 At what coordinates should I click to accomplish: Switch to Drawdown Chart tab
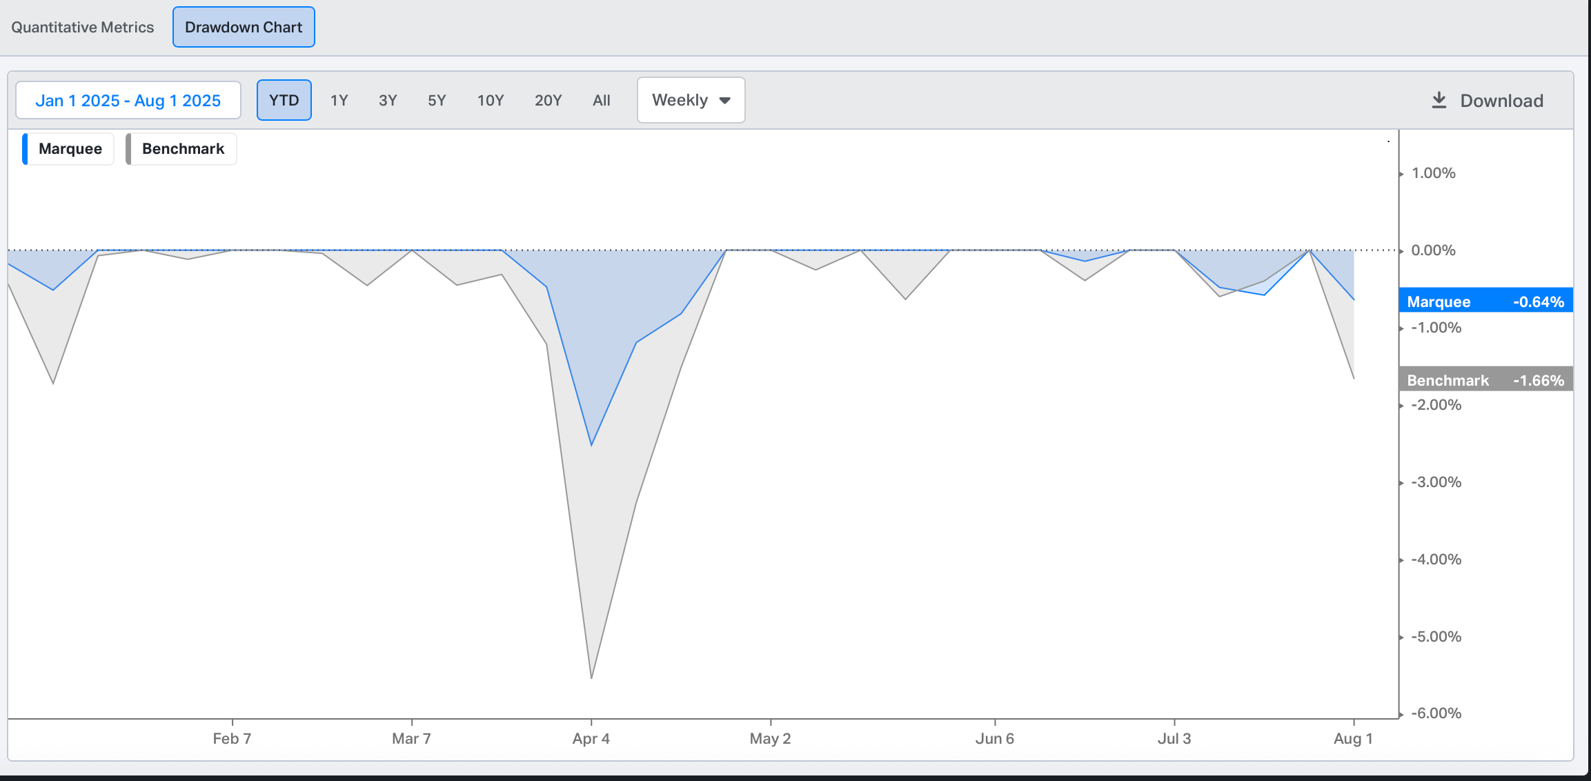244,28
